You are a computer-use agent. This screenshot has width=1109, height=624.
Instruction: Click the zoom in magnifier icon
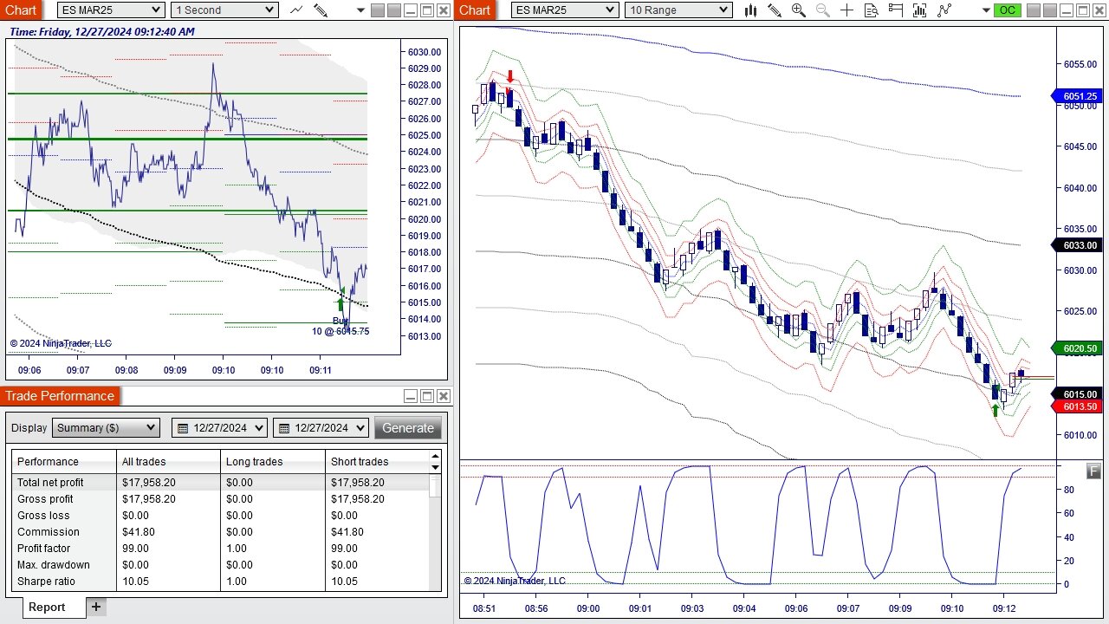pyautogui.click(x=799, y=10)
